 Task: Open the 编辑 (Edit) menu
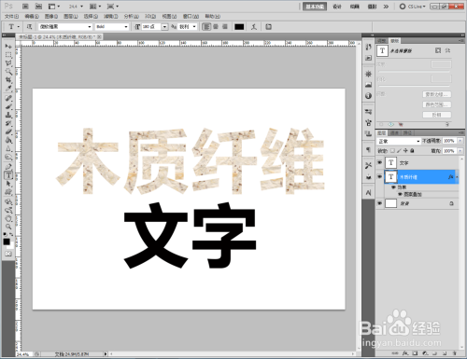pyautogui.click(x=32, y=16)
